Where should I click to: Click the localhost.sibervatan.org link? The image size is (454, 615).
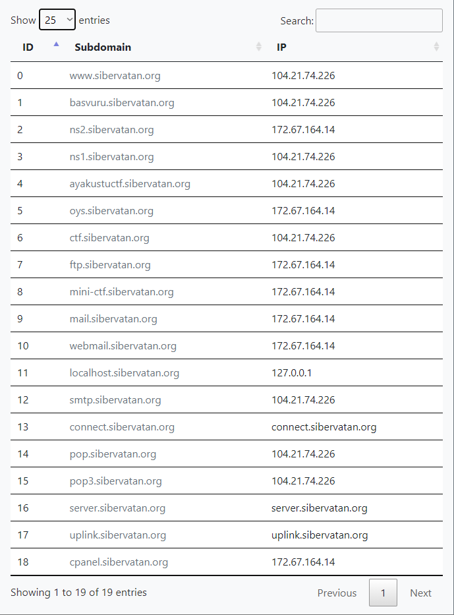click(124, 373)
